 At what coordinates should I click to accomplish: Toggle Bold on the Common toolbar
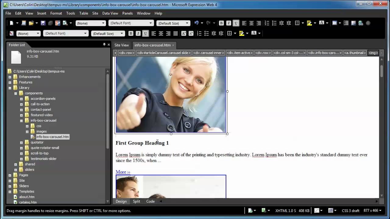(222, 23)
